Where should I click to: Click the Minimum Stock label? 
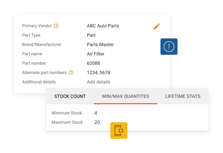(67, 113)
